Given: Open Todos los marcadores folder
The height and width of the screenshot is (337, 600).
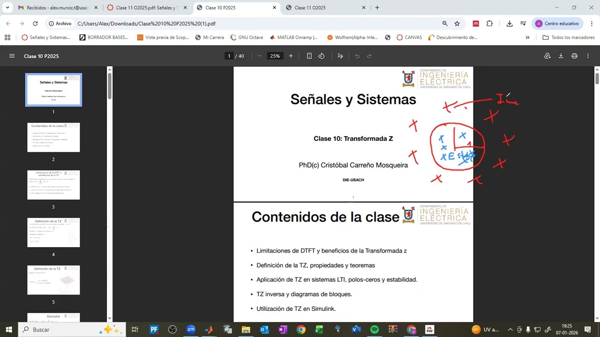Looking at the screenshot, I should point(569,37).
